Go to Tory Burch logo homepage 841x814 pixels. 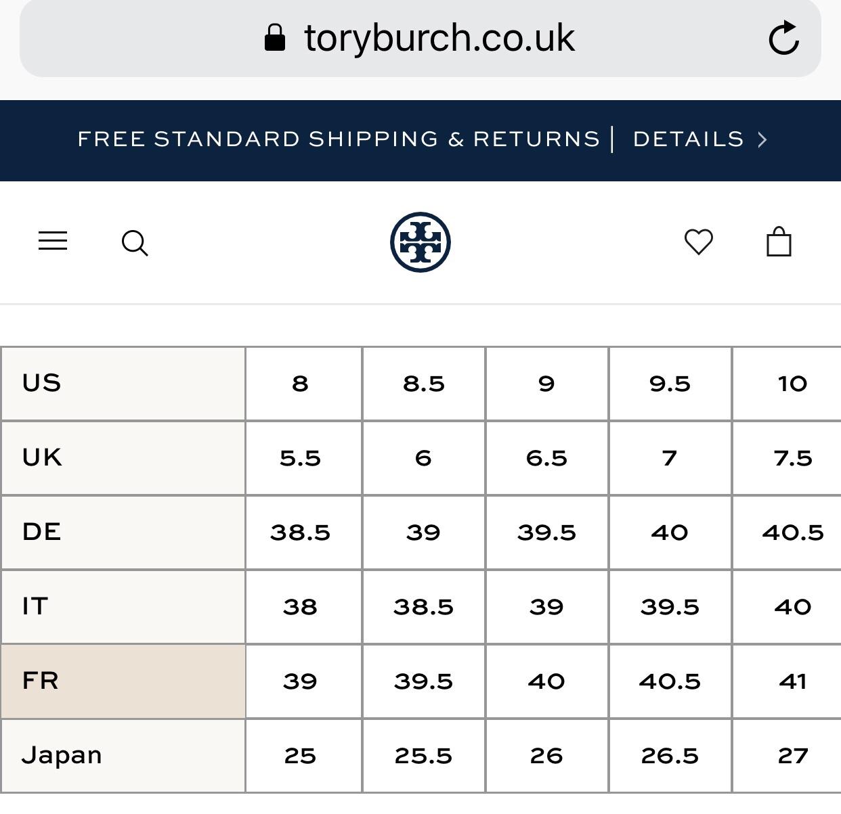(x=420, y=242)
